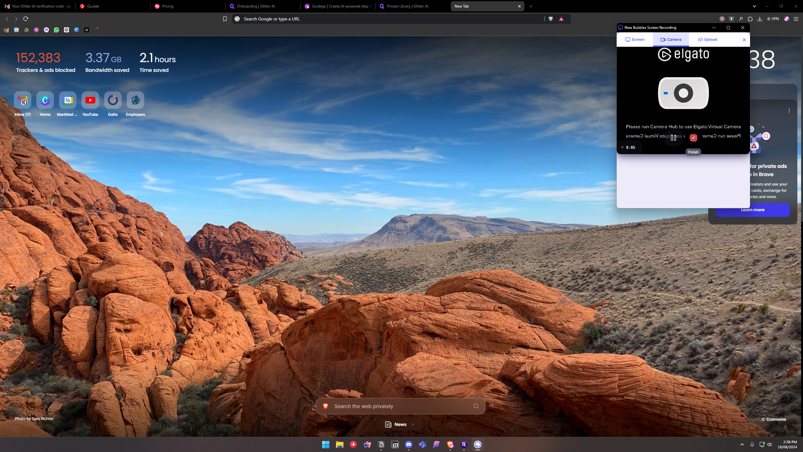803x452 pixels.
Task: Toggle the Brave VPN button
Action: 773,19
